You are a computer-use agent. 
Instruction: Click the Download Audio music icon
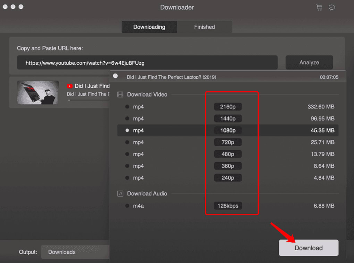[120, 194]
